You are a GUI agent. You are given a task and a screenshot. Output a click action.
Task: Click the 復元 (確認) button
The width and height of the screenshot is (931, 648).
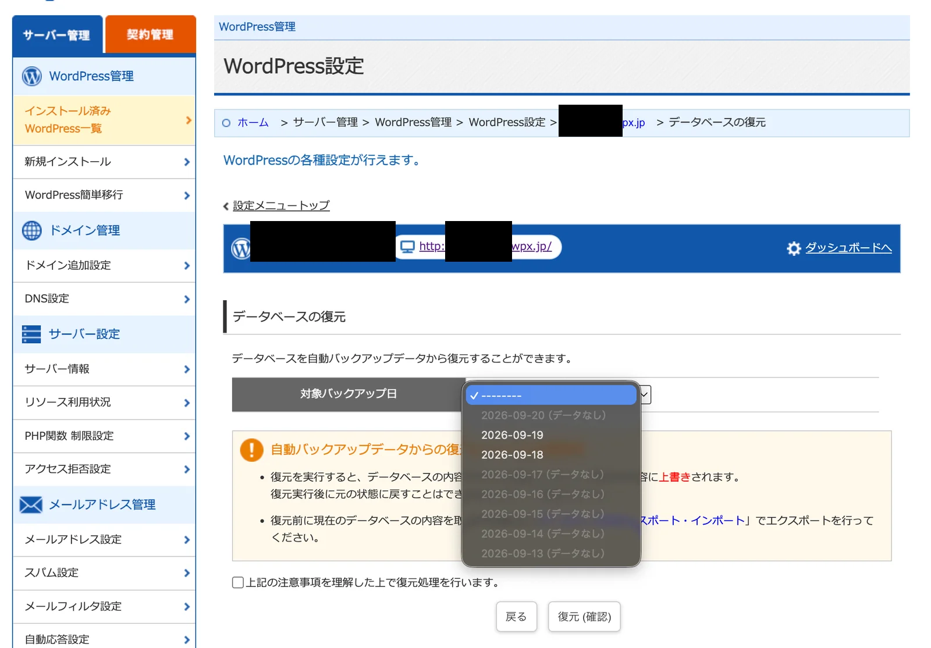click(584, 617)
